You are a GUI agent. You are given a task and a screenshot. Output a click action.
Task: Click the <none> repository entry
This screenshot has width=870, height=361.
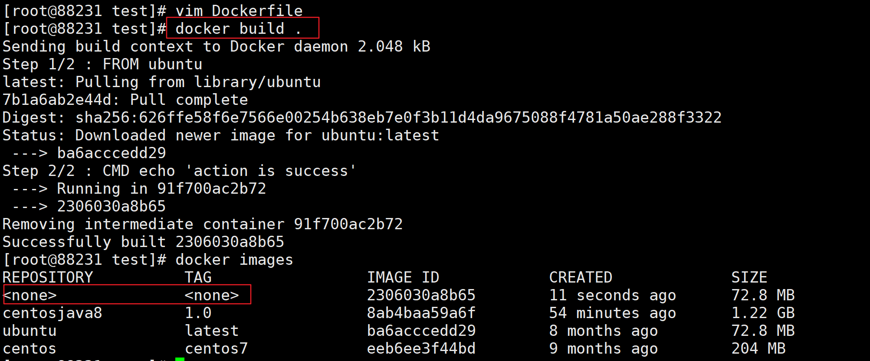(30, 295)
